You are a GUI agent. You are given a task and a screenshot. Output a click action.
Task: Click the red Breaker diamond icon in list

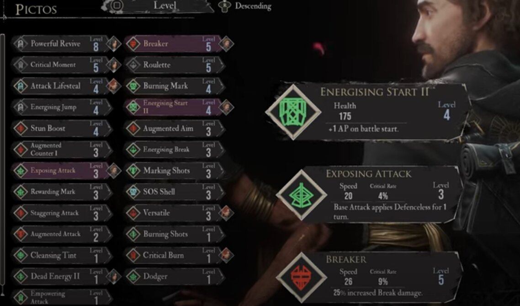133,43
